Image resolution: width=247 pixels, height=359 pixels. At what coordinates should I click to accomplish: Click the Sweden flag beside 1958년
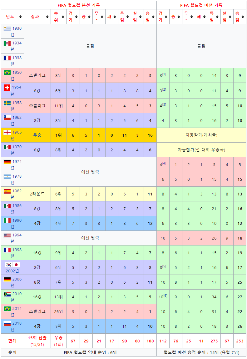coord(7,103)
